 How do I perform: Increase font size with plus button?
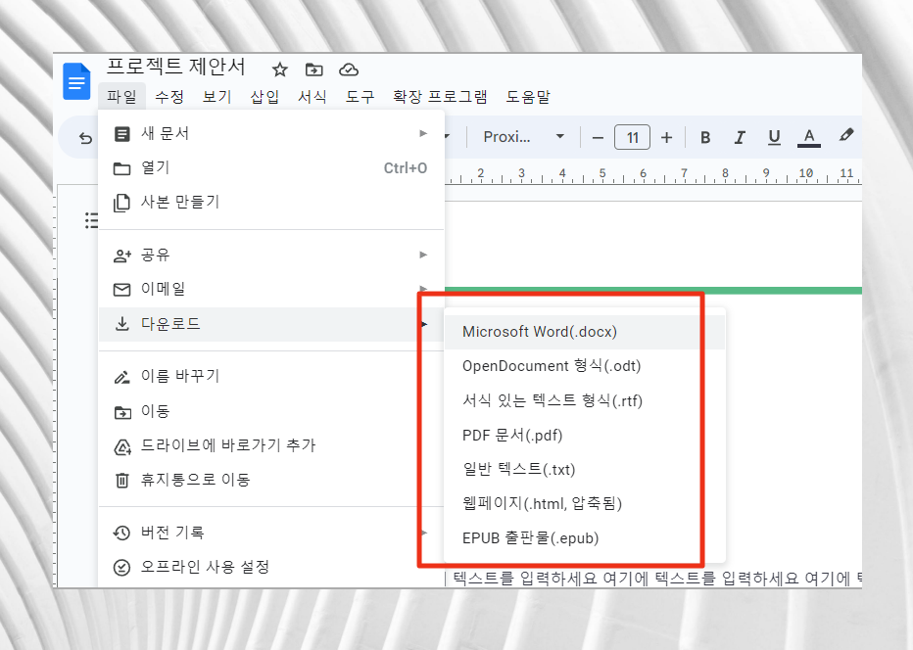click(667, 138)
